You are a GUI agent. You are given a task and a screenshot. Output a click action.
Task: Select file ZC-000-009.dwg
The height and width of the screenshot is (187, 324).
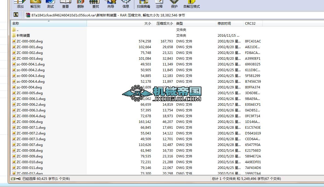point(30,156)
